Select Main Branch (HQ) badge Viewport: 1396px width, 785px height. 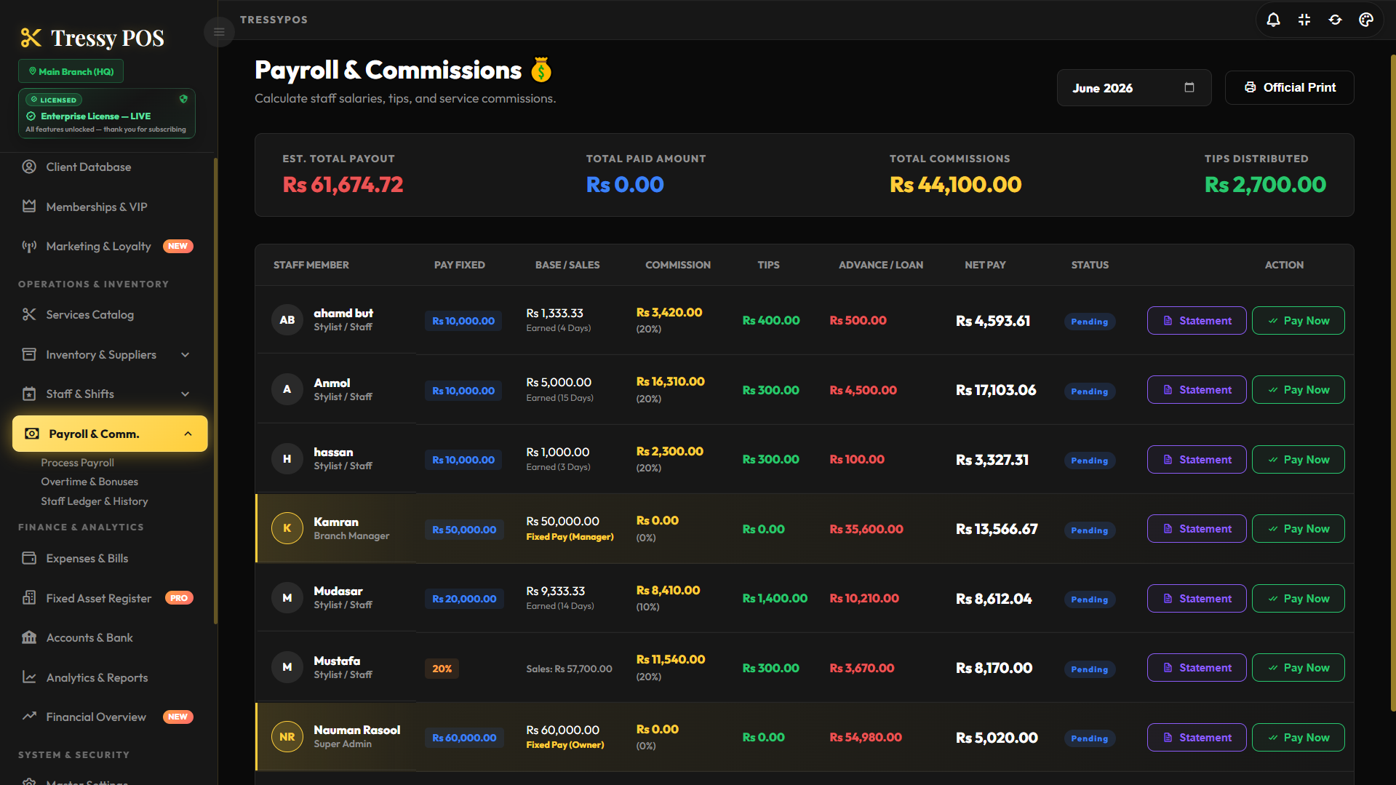coord(71,71)
